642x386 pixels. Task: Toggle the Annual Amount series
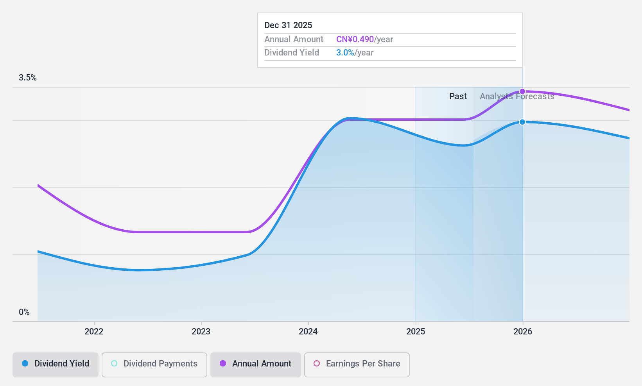tap(256, 365)
